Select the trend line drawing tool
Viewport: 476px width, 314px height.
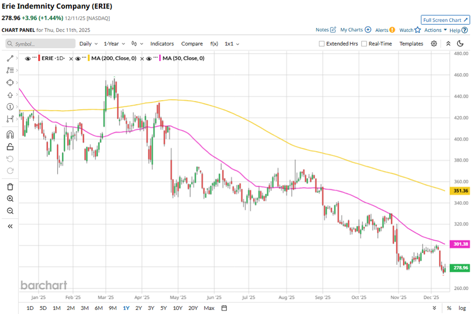[x=10, y=59]
